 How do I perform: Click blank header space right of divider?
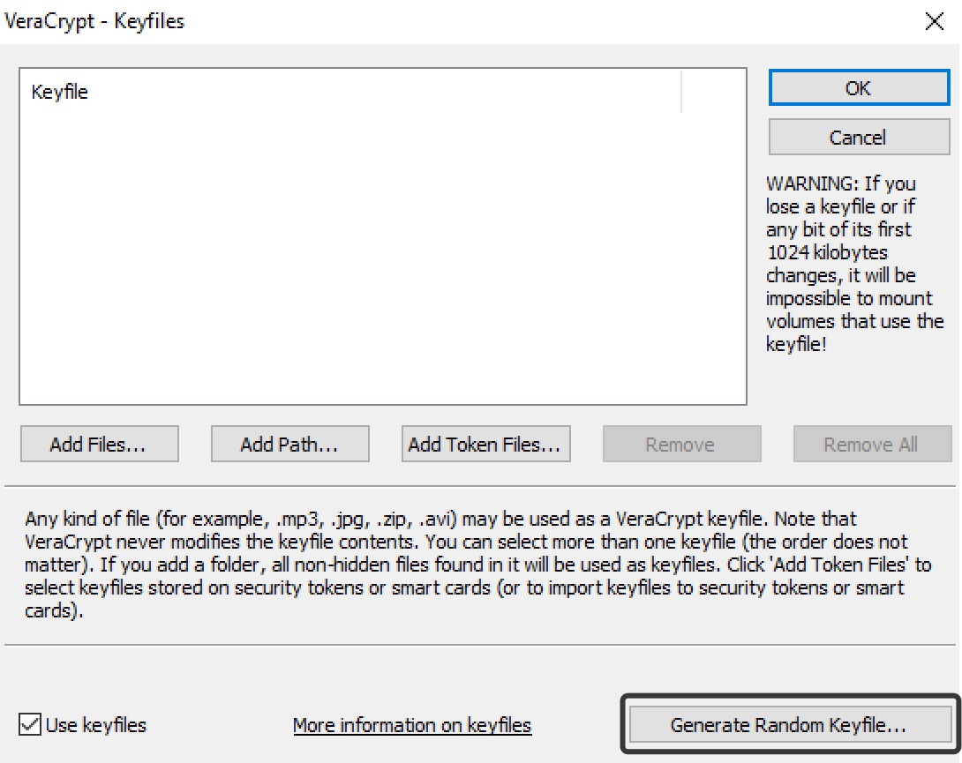point(713,92)
